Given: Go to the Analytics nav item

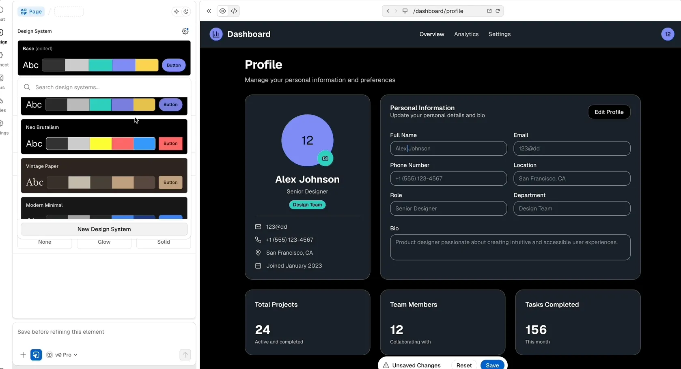Looking at the screenshot, I should pyautogui.click(x=466, y=34).
